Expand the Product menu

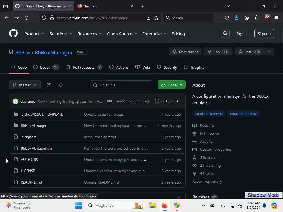[34, 34]
